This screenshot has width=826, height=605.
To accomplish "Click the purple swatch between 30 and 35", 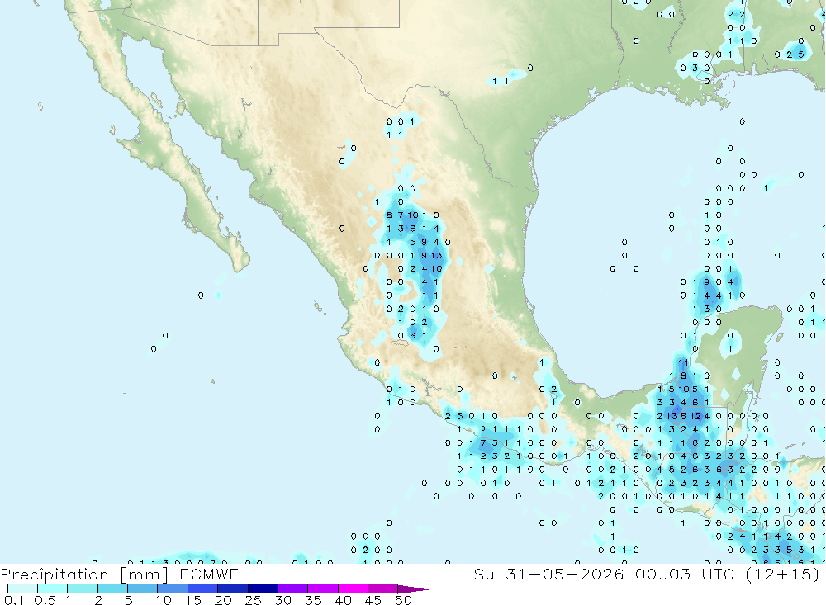I will point(292,588).
